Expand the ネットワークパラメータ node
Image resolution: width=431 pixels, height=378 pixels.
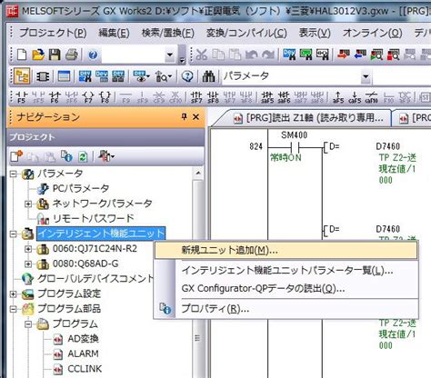coord(28,204)
